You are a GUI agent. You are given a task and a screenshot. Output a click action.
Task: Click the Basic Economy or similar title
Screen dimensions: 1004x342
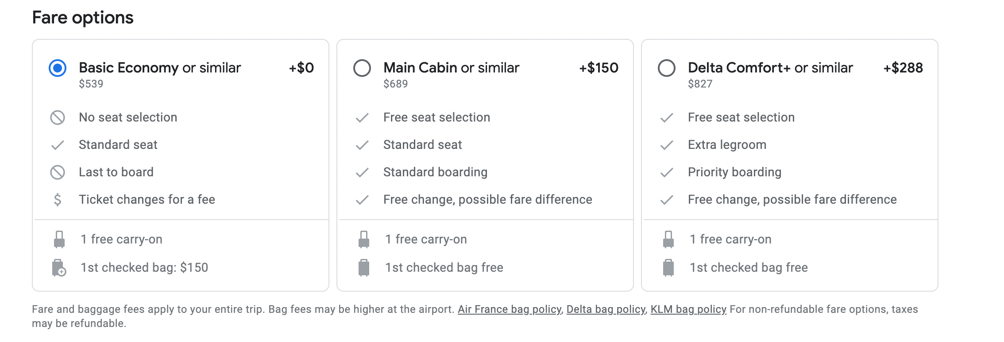pyautogui.click(x=160, y=68)
